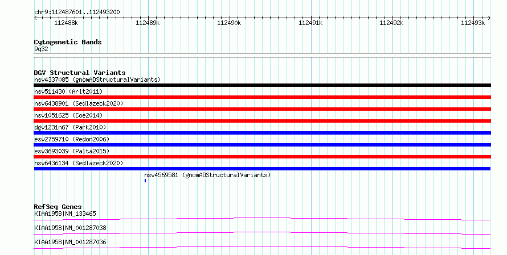Click the 9q32 cytogenetic band label
Viewport: 507px width, 255px height.
[x=41, y=49]
